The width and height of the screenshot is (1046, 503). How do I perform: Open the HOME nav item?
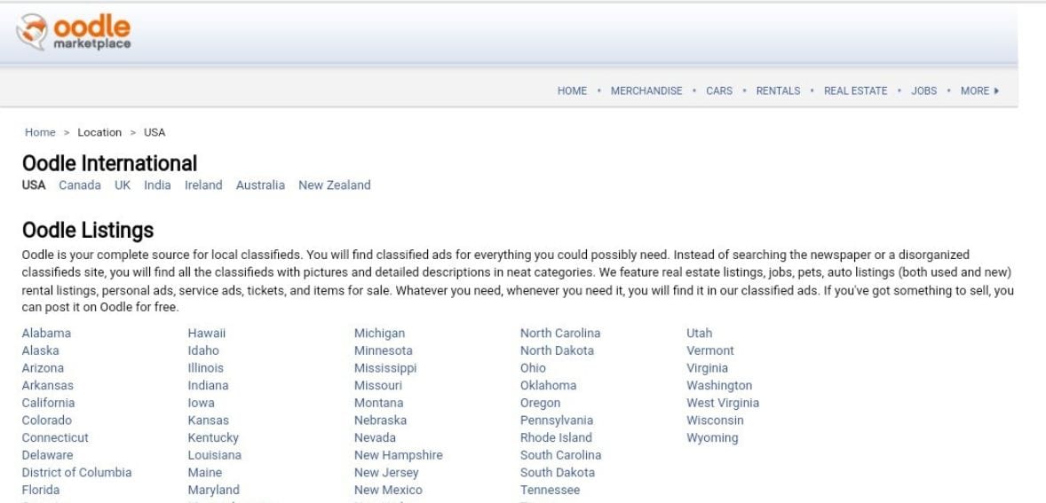tap(572, 91)
